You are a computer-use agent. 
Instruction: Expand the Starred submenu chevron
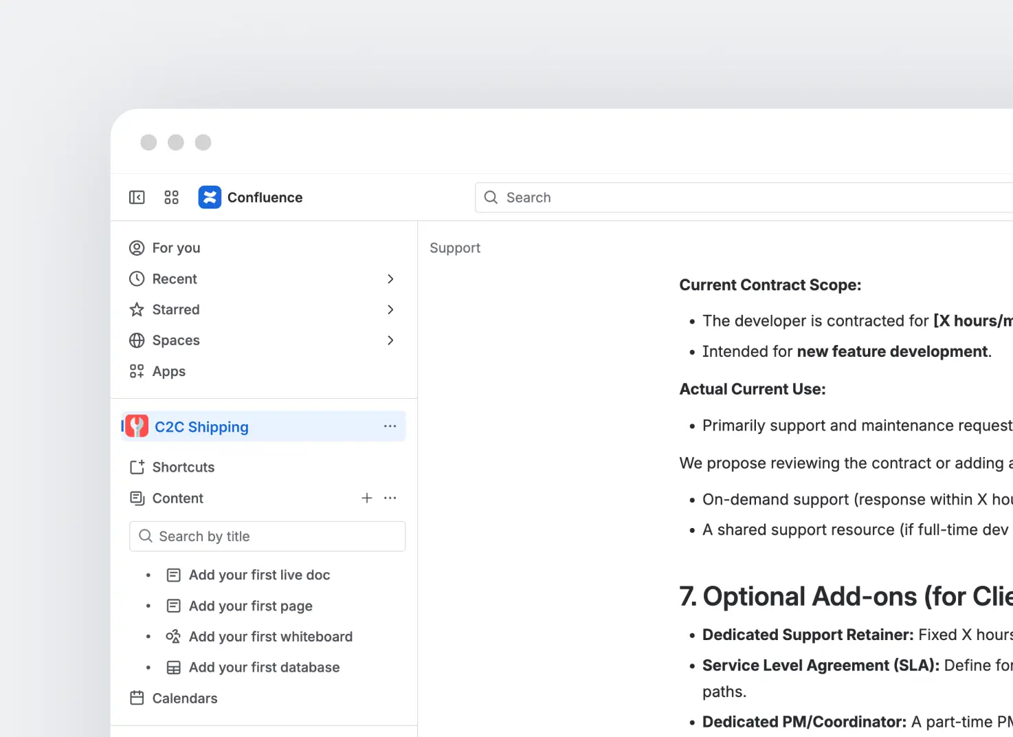[x=390, y=309]
